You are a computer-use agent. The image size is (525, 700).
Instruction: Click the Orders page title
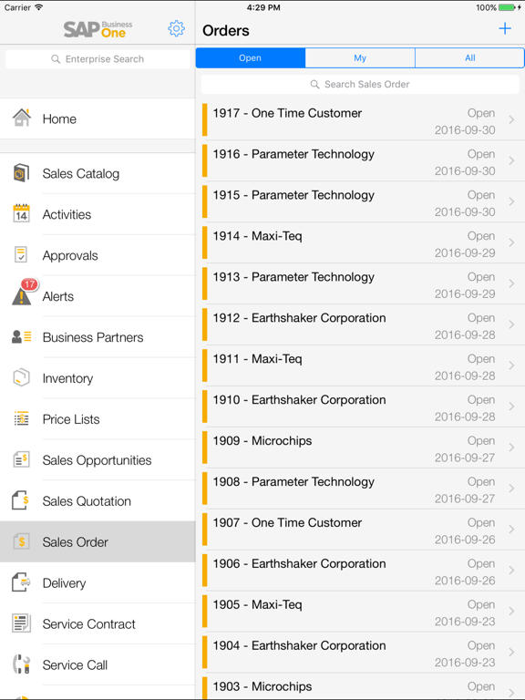pos(226,30)
